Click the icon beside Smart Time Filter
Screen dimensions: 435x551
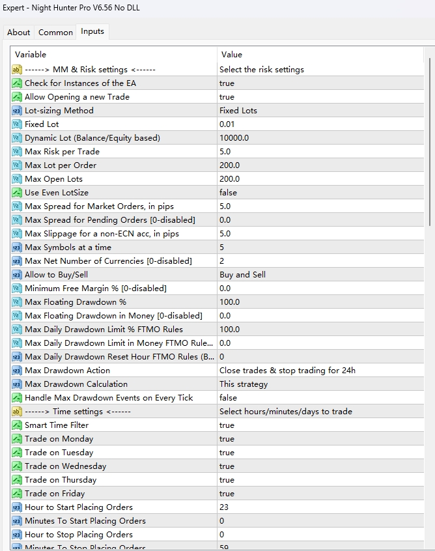[x=17, y=425]
